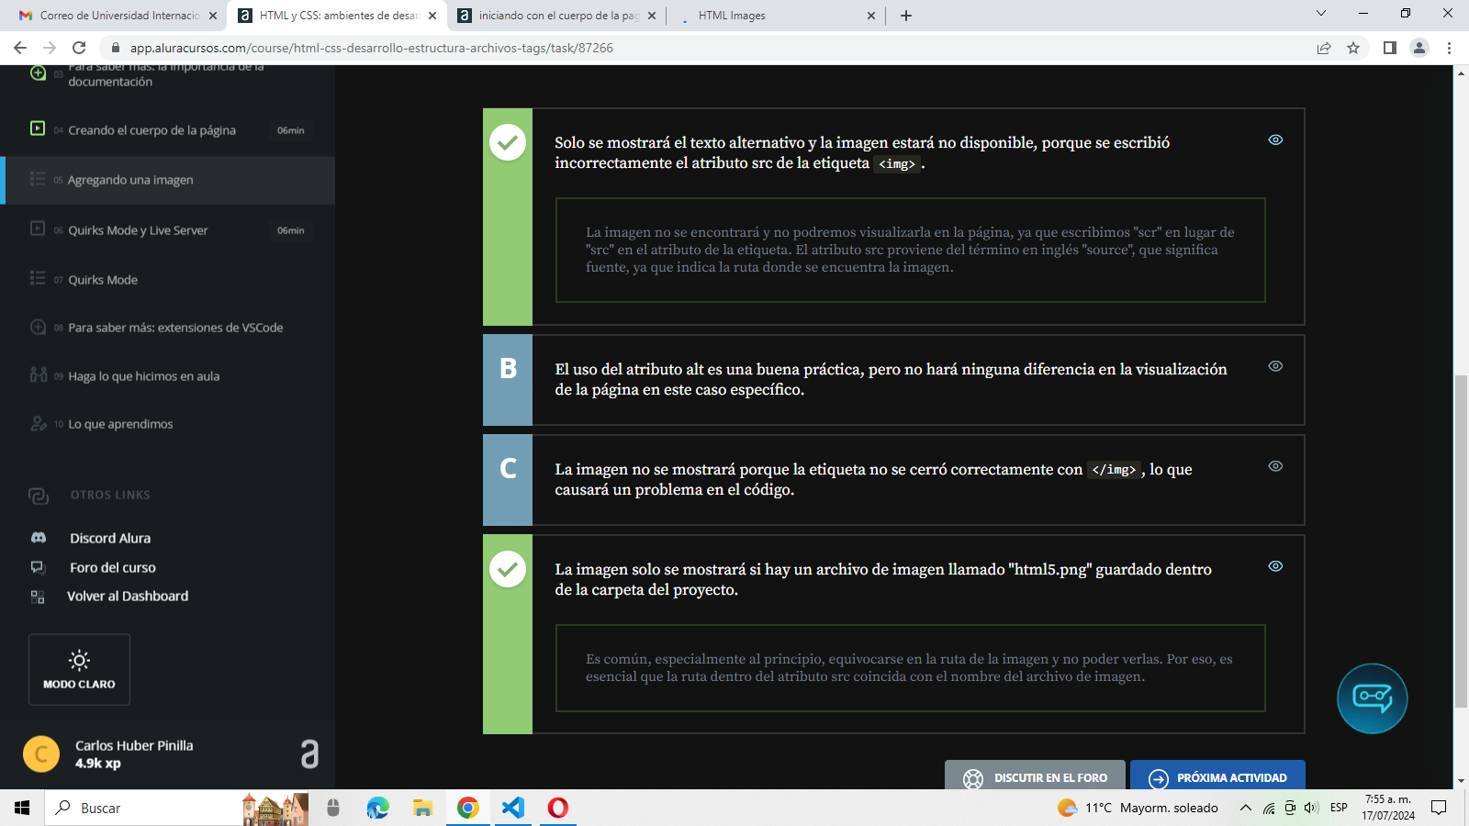Open Opera browser from the taskbar
The image size is (1469, 826).
pyautogui.click(x=558, y=808)
